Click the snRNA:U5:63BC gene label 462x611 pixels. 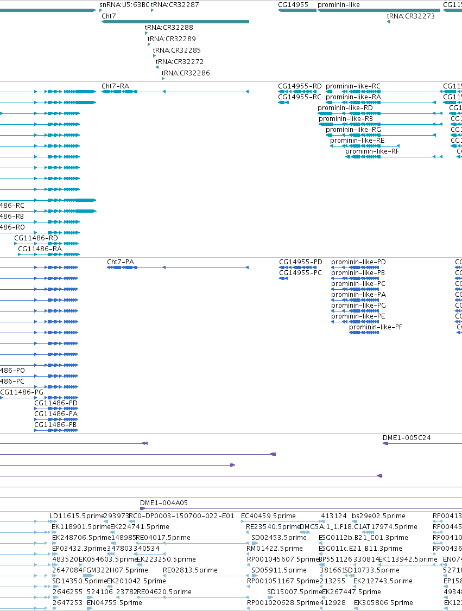(124, 5)
